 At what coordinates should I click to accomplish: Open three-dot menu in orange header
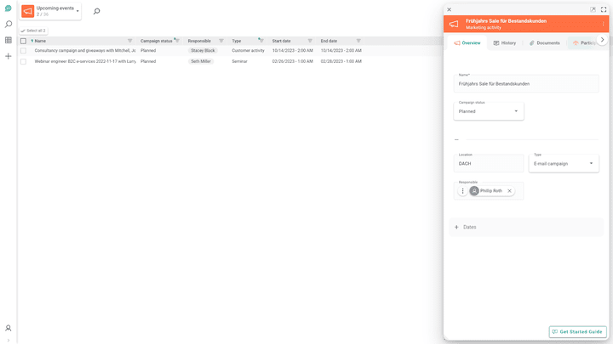coord(603,24)
